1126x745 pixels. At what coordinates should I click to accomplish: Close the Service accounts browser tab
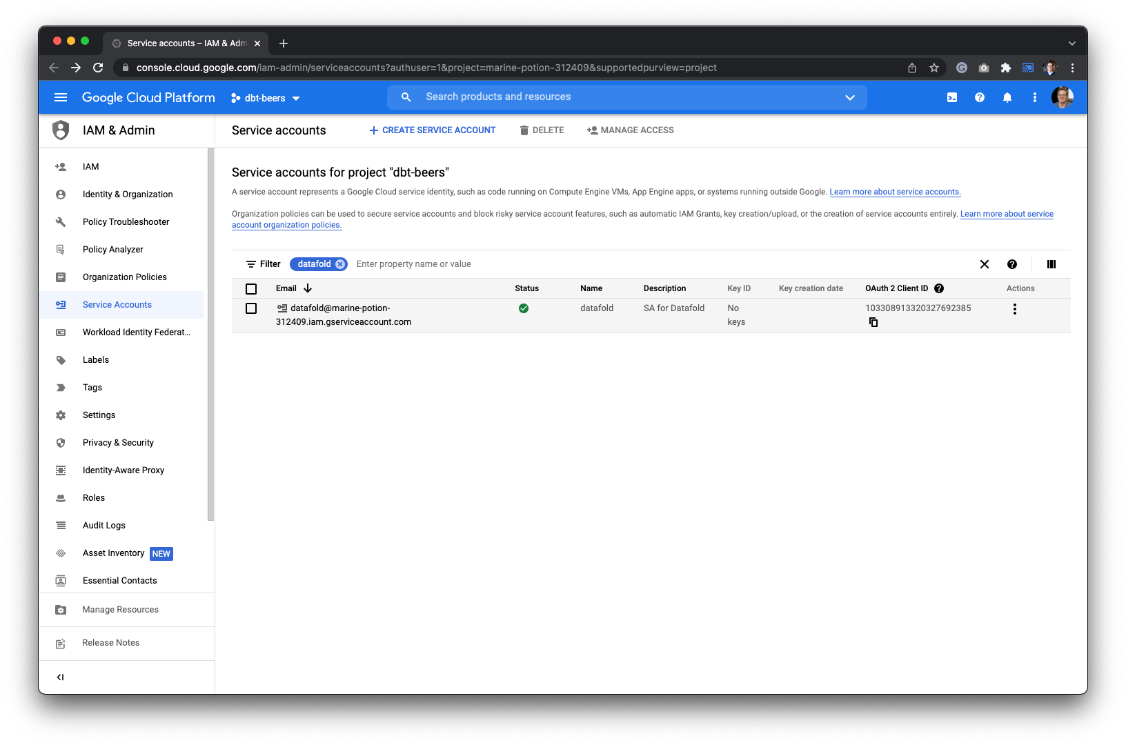click(257, 43)
